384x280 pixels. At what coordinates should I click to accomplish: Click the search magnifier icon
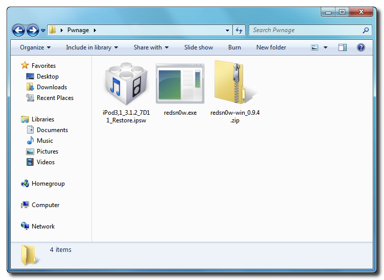coord(366,31)
